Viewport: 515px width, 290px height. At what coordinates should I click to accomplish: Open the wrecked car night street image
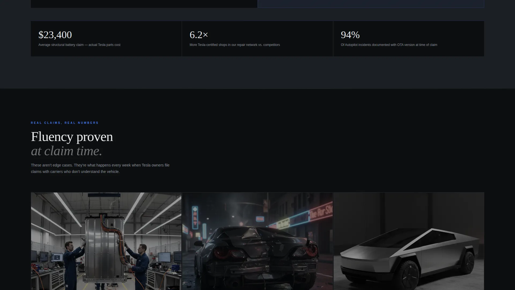[x=257, y=241]
